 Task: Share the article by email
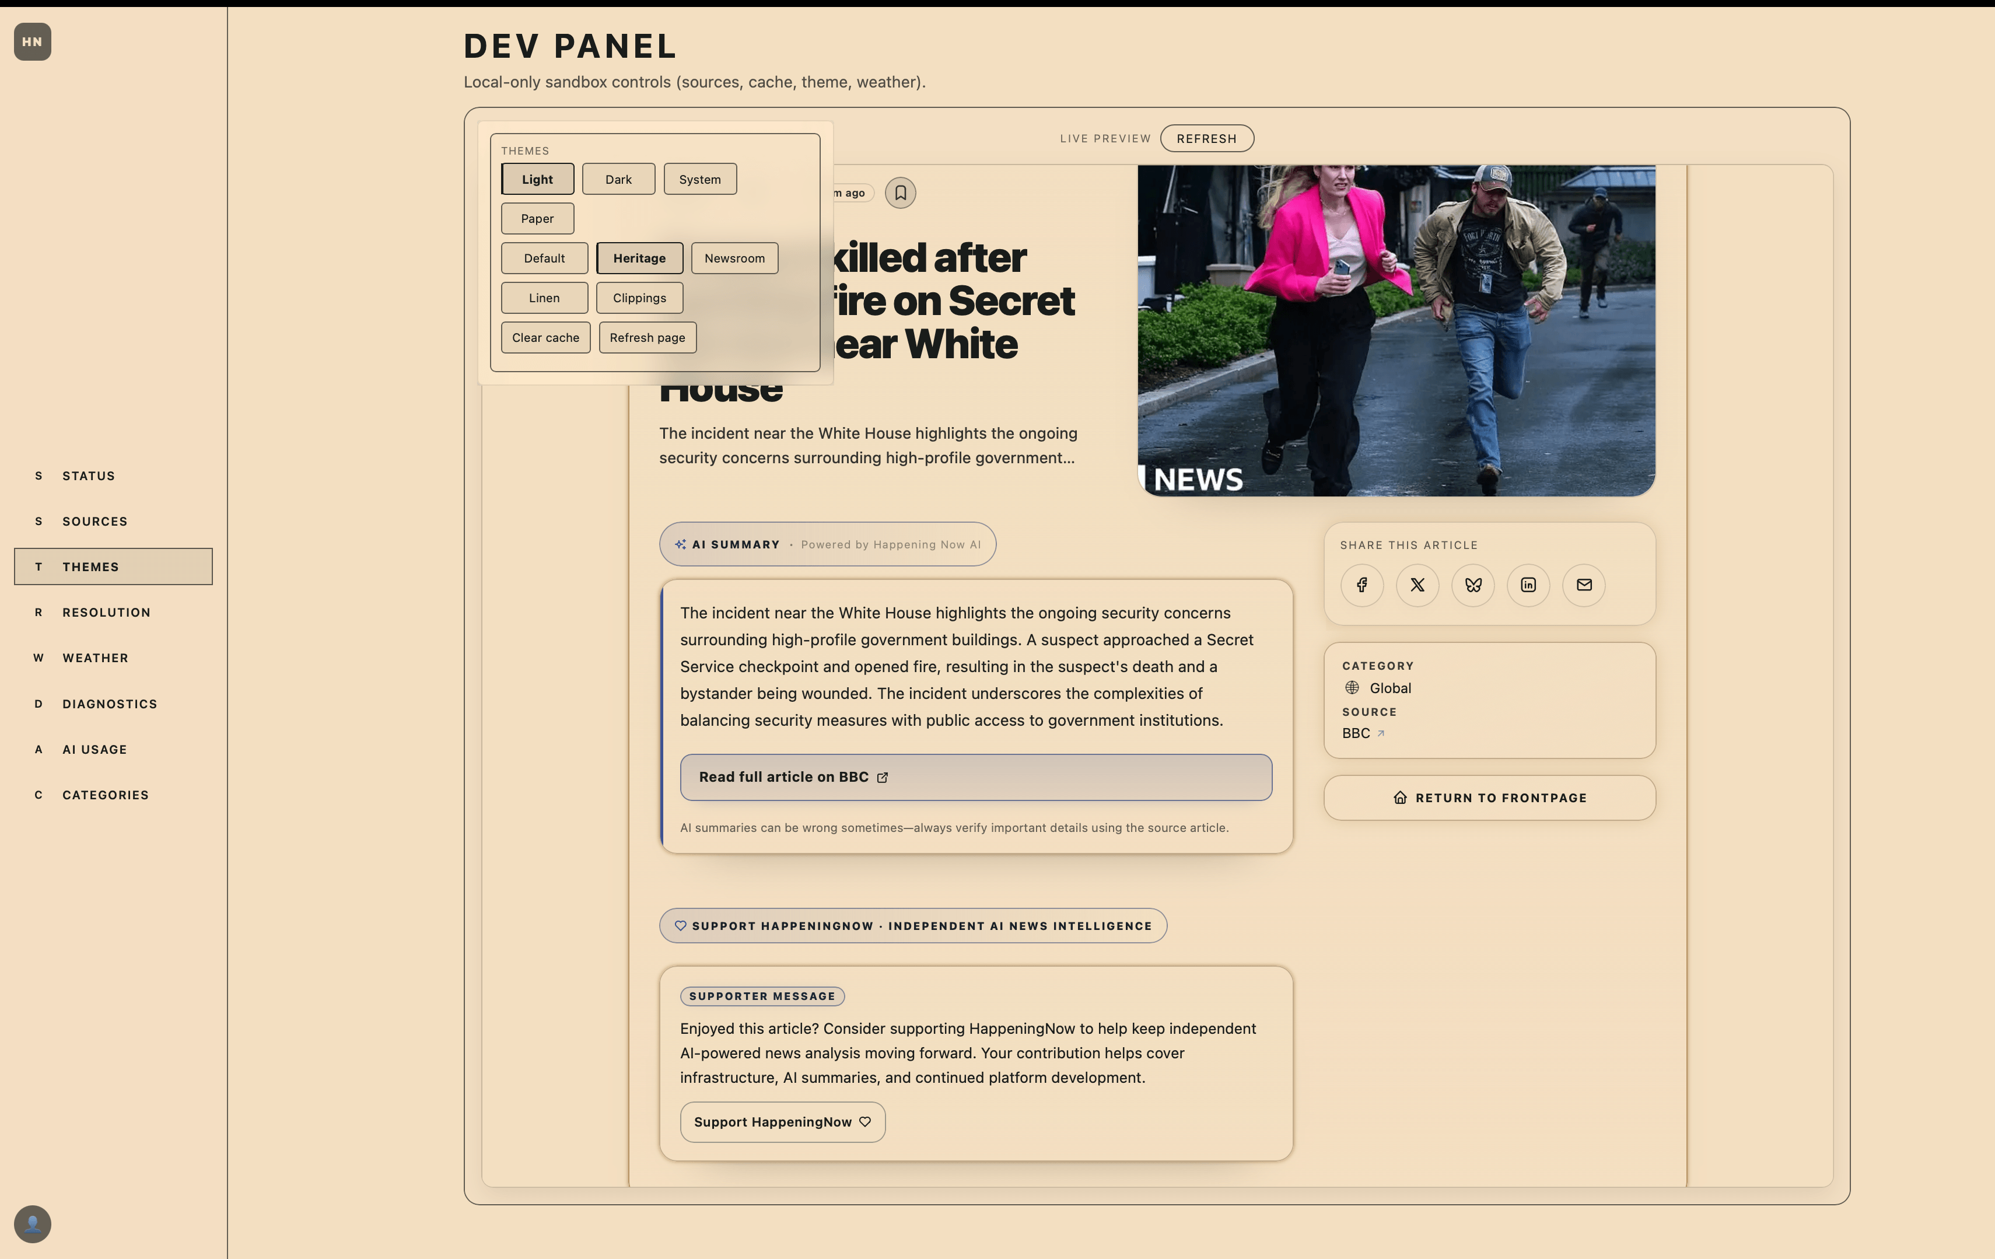click(1584, 585)
